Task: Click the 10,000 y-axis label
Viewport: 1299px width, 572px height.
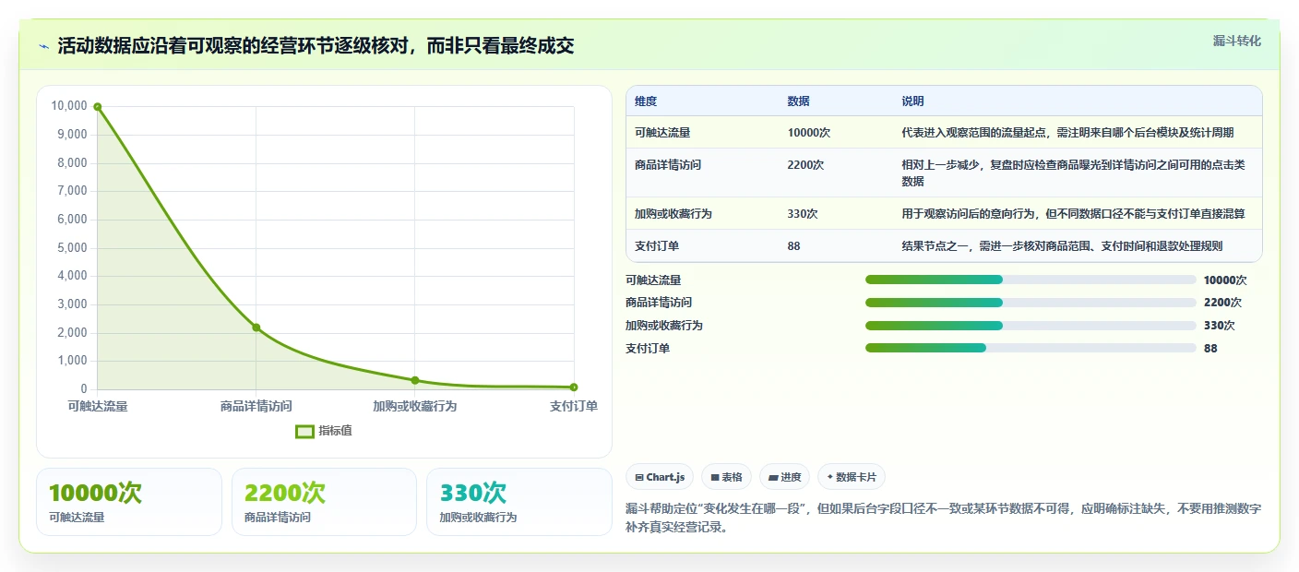Action: [69, 106]
